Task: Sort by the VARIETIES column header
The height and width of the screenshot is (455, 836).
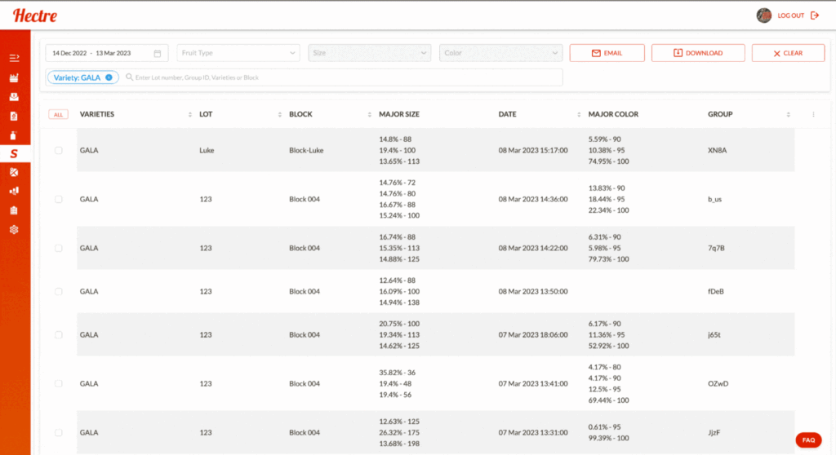Action: 97,115
